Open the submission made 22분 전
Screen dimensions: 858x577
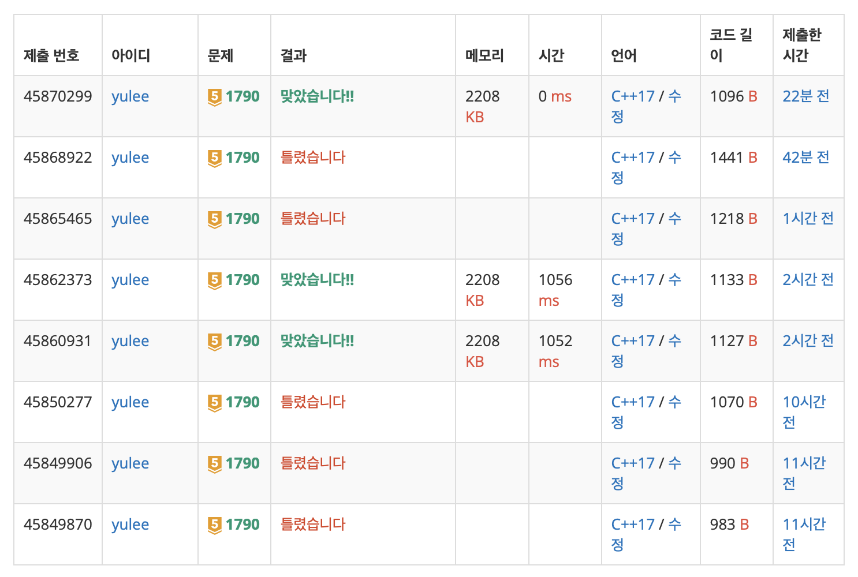(806, 96)
